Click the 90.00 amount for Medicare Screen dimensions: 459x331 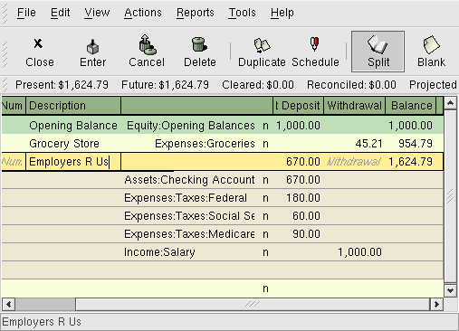(306, 234)
